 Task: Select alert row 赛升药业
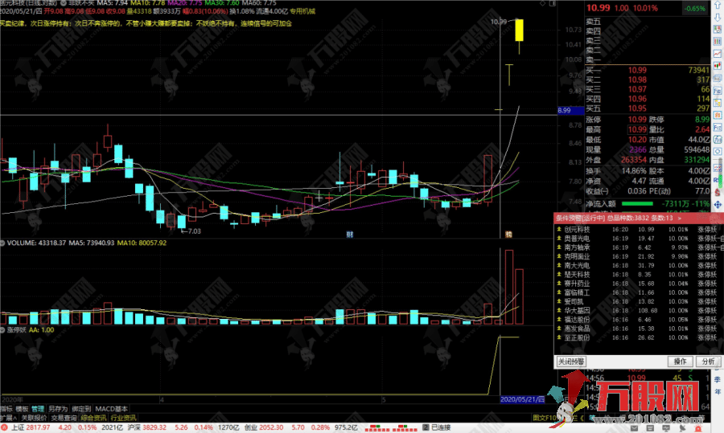(x=639, y=283)
